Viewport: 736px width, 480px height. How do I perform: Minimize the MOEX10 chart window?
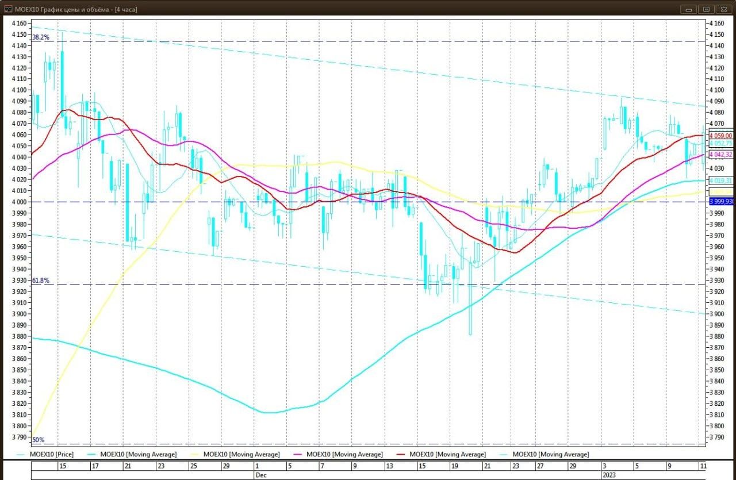(688, 9)
